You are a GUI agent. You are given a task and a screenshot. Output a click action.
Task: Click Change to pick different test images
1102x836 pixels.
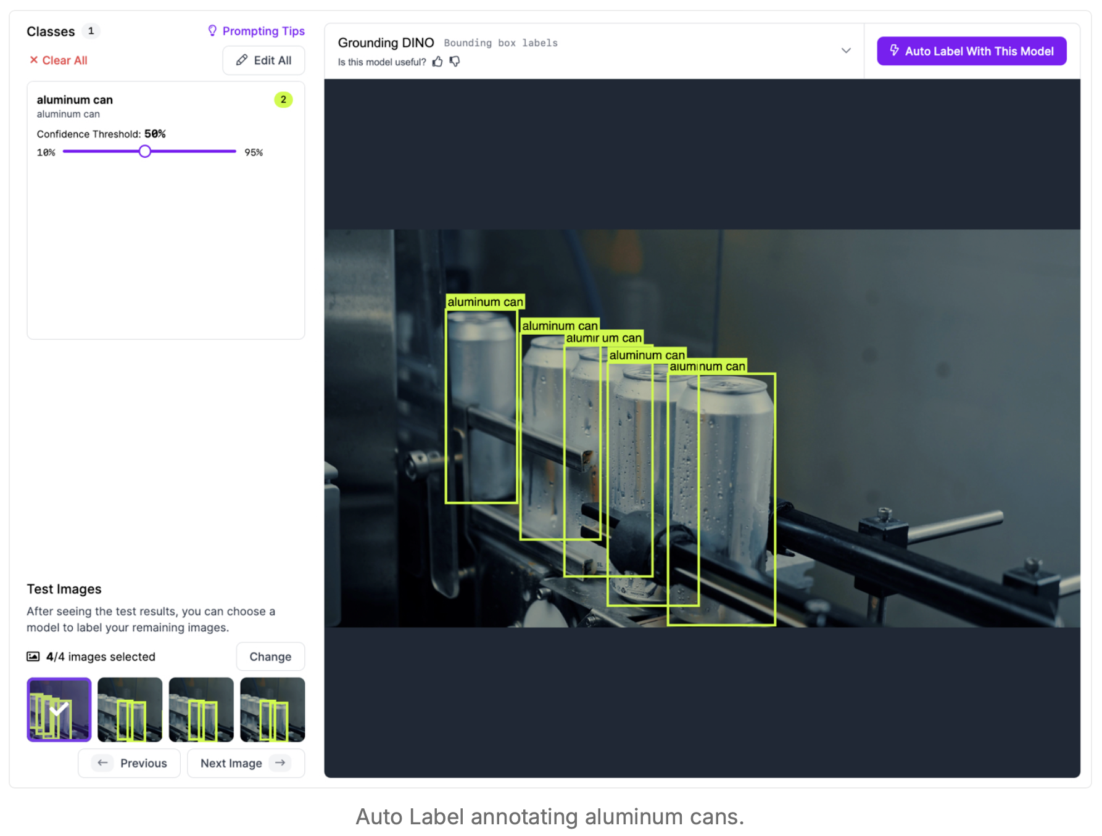270,657
